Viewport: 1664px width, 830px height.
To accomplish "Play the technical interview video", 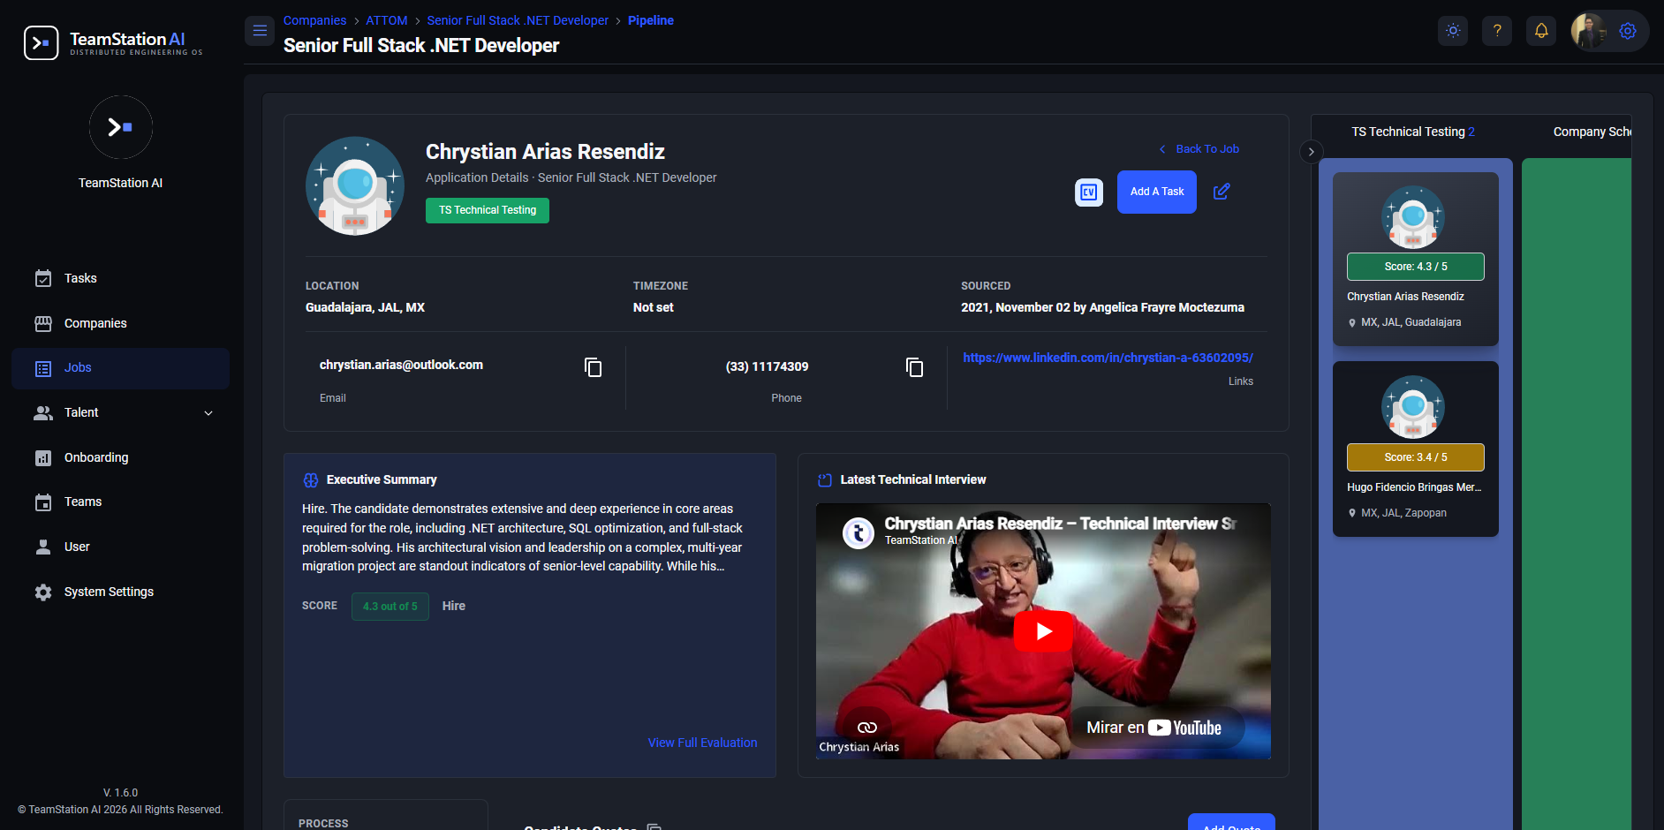I will 1043,631.
